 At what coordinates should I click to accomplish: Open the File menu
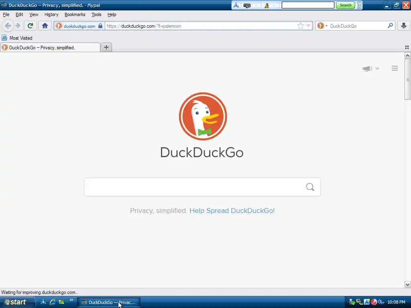pos(6,14)
